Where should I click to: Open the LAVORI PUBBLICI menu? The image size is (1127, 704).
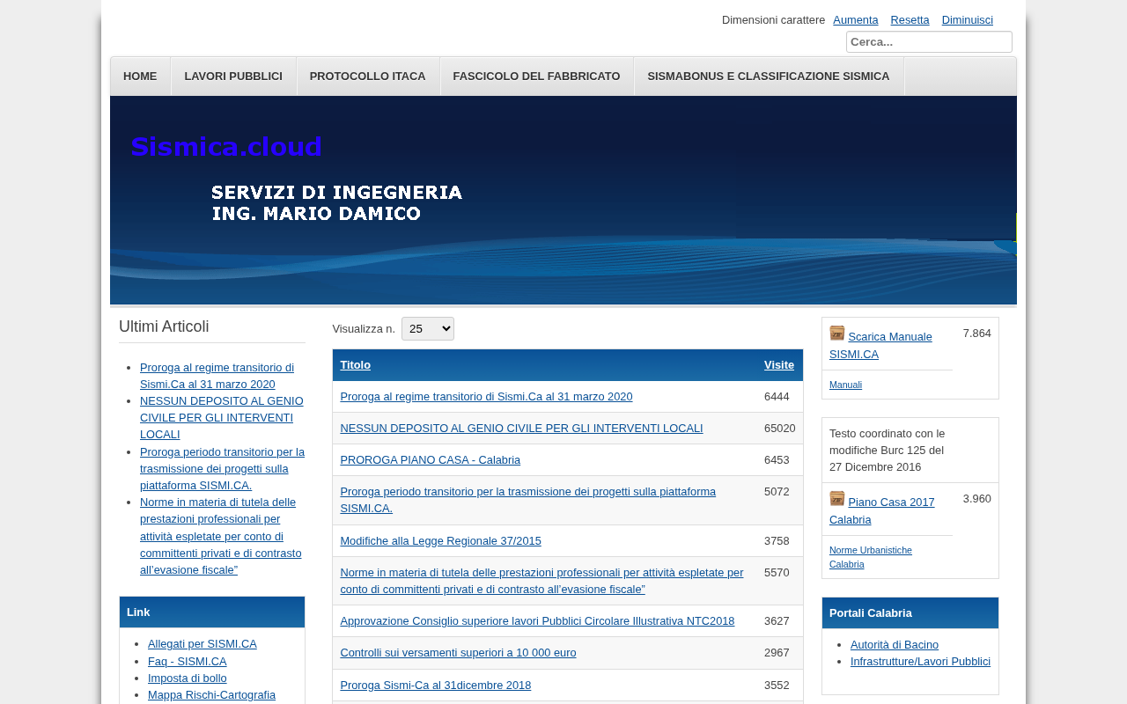tap(233, 77)
